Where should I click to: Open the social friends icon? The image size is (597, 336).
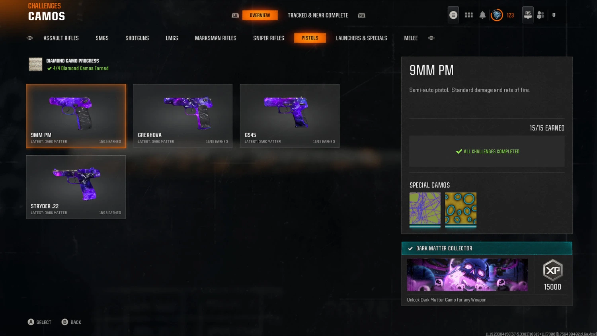[x=540, y=15]
